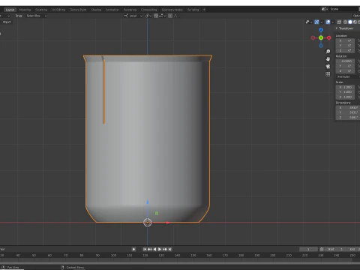Viewport: 360px width, 270px height.
Task: Open the Select Box drag dropdown
Action: (x=37, y=16)
